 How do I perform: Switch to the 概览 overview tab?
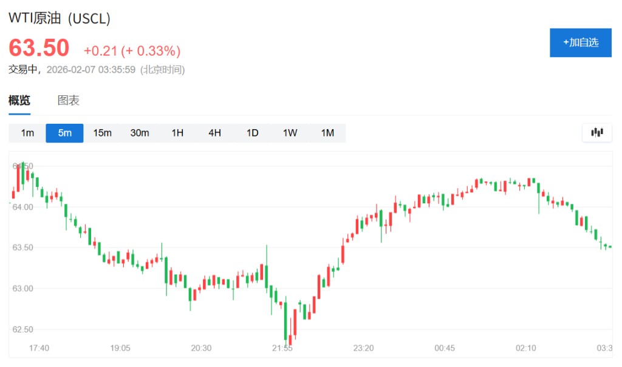point(19,101)
